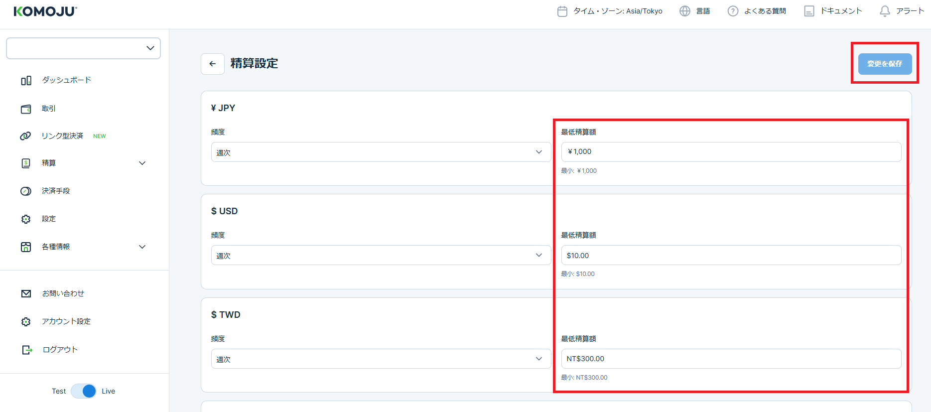Expand the 精算 sidebar submenu chevron
Viewport: 931px width, 412px height.
click(x=142, y=163)
